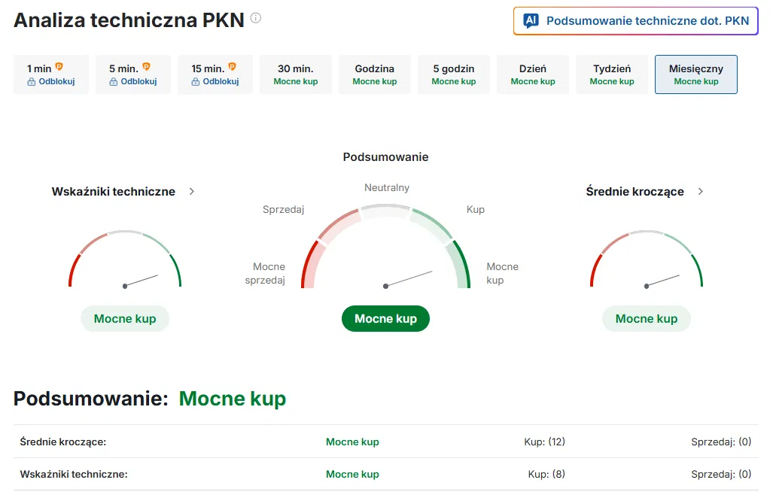773x501 pixels.
Task: Choose the 5 godzin timeframe
Action: pyautogui.click(x=454, y=74)
